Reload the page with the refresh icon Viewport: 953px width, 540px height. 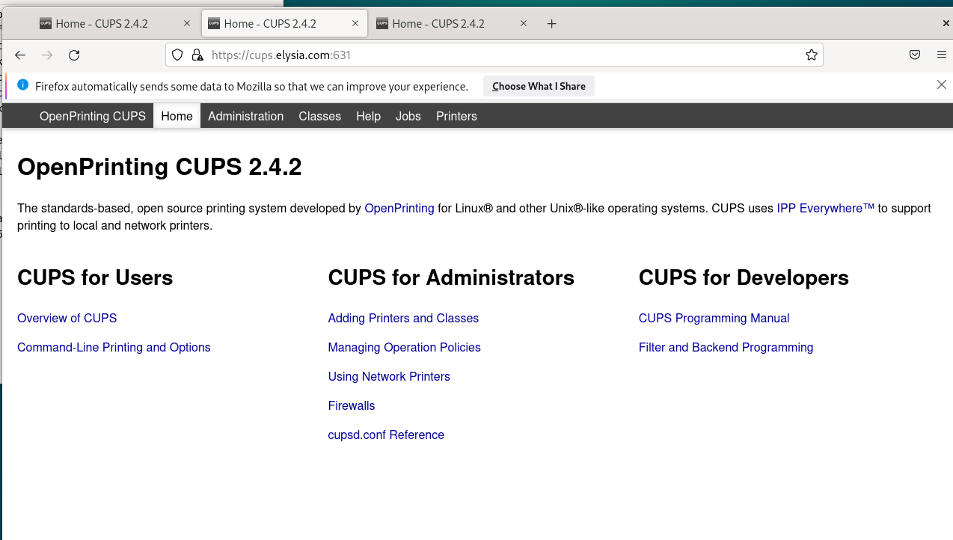click(74, 55)
